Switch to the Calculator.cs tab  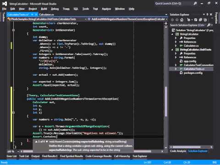(x=46, y=15)
